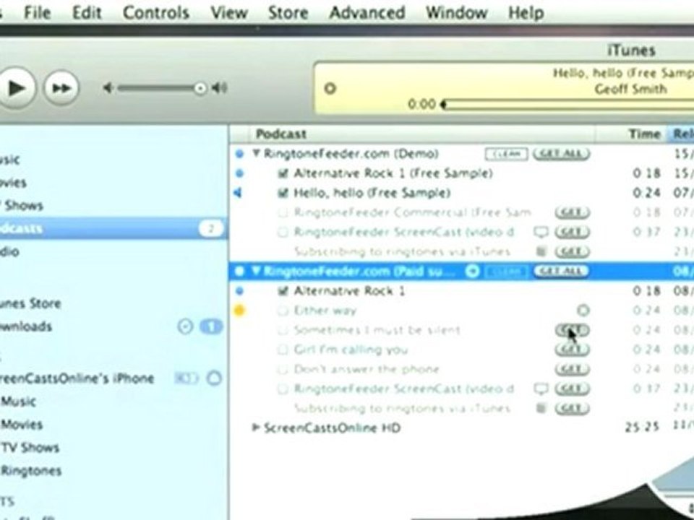Image resolution: width=694 pixels, height=520 pixels.
Task: Click document icon on paid Subscribing row
Action: 541,408
